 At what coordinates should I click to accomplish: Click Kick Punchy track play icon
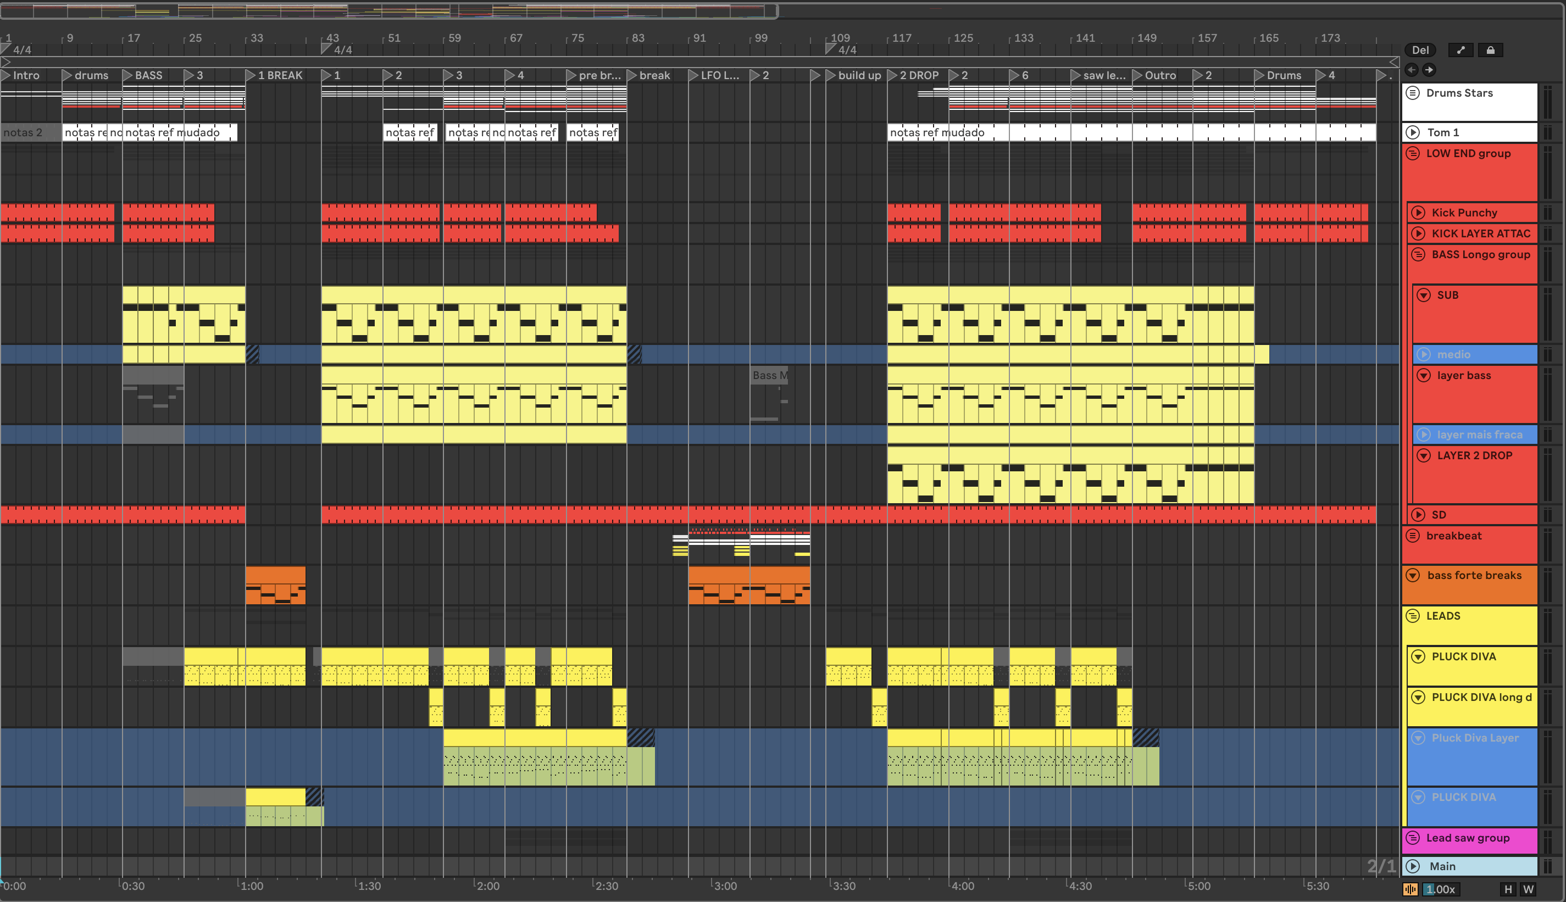[1418, 213]
